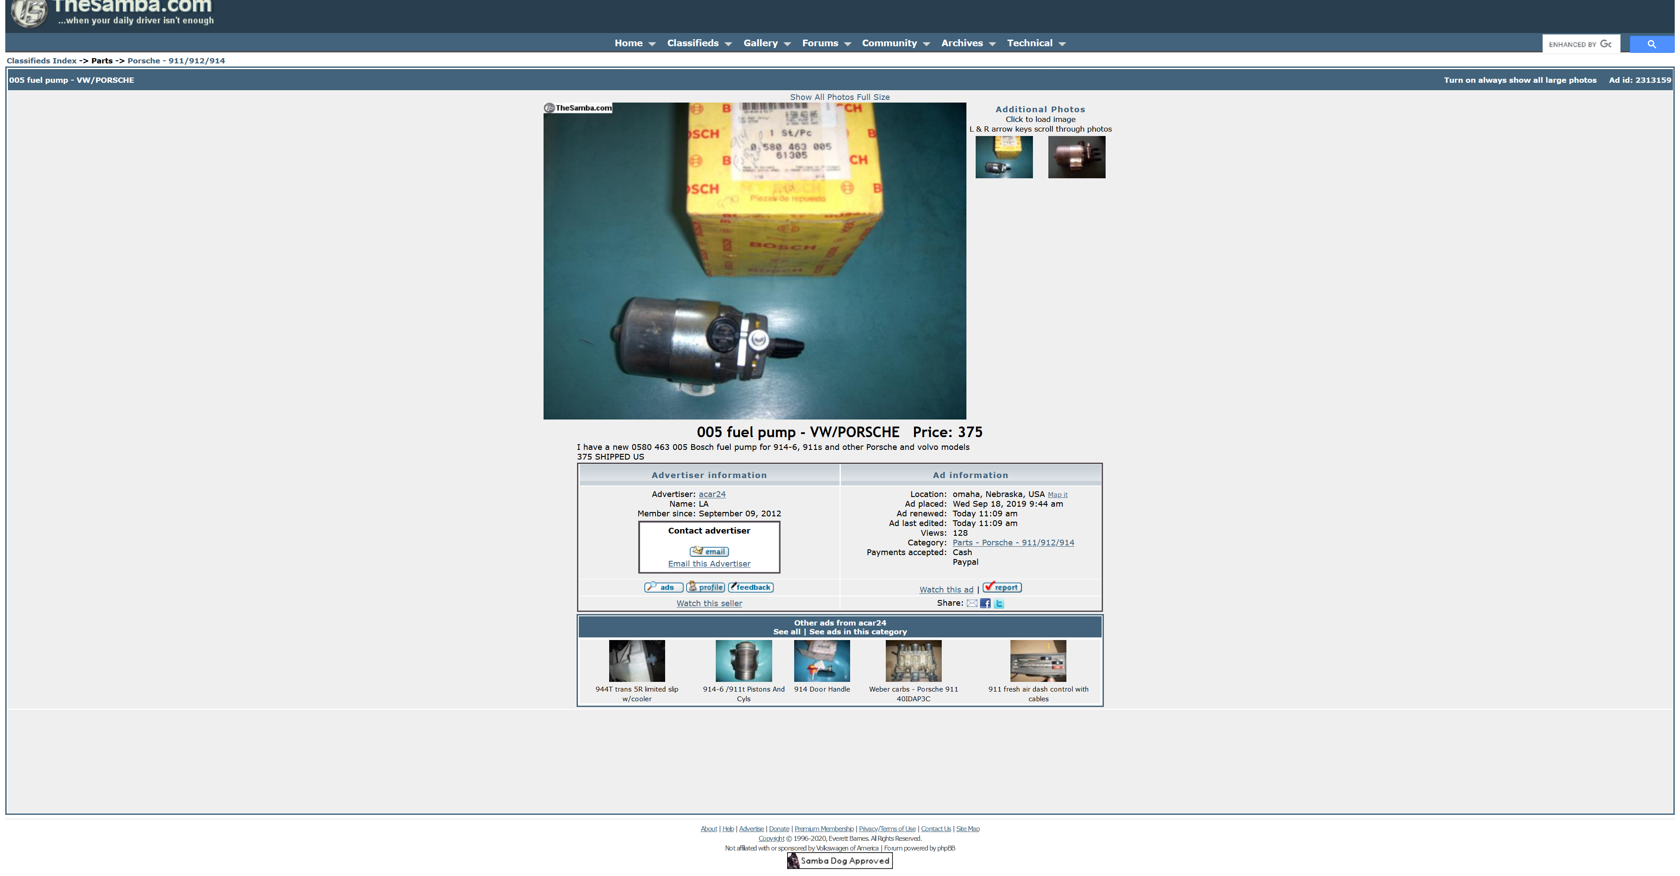Report this ad with red checkmark button
The width and height of the screenshot is (1680, 876).
click(x=1002, y=587)
